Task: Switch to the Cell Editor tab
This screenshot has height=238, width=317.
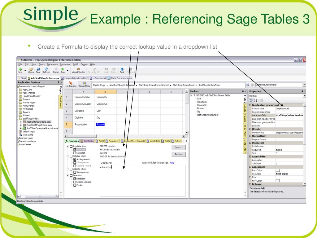Action: [x=87, y=141]
